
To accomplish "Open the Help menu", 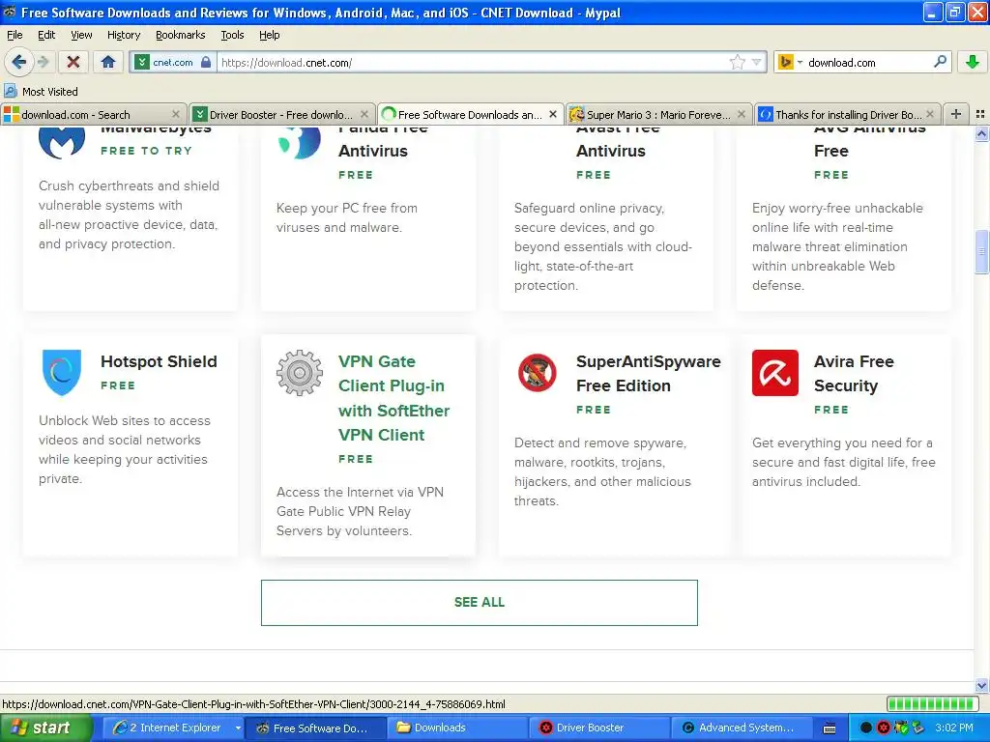I will coord(270,35).
